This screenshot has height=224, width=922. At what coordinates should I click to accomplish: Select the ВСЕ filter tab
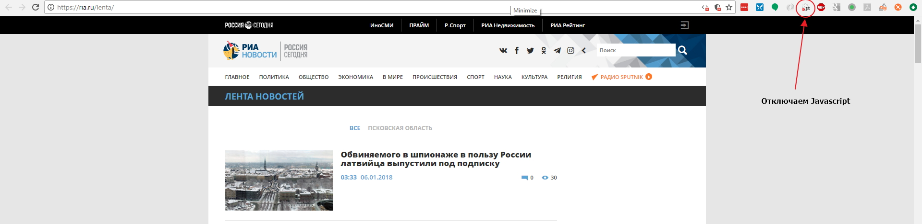point(355,128)
